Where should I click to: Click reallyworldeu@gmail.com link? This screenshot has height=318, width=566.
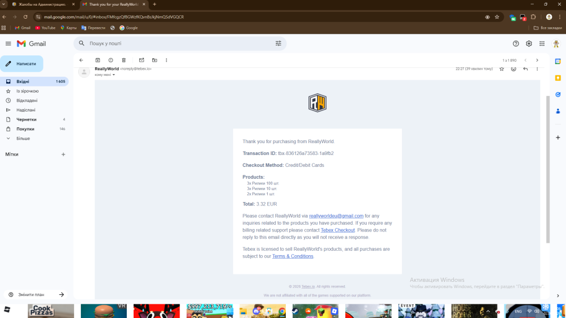[x=336, y=216]
